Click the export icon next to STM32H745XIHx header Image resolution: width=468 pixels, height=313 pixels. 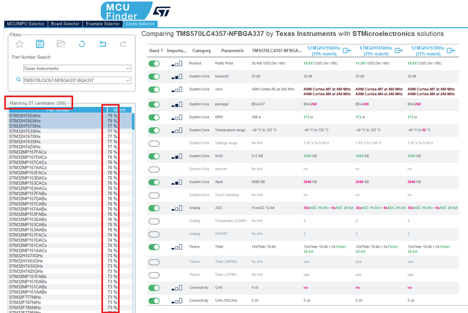(x=399, y=50)
